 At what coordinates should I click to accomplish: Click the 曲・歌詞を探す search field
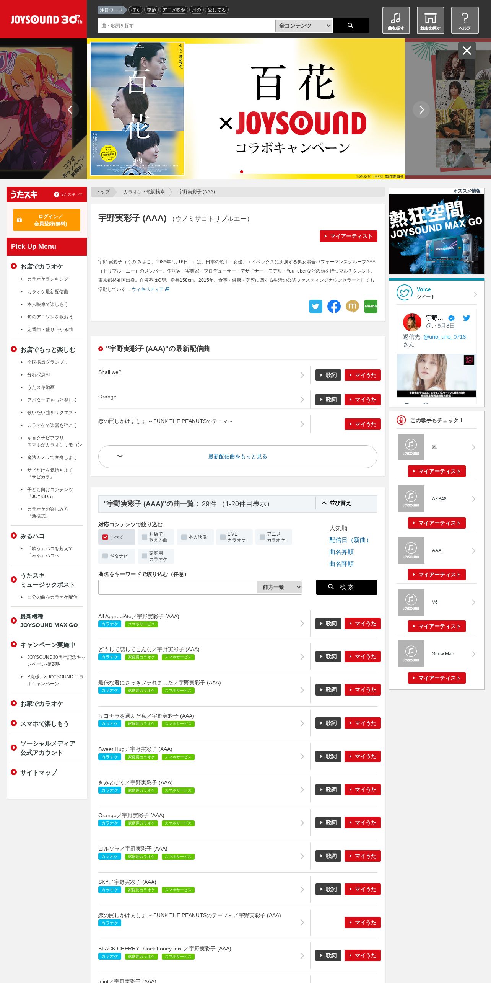point(187,26)
